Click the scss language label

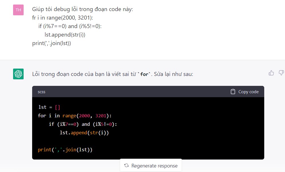click(42, 92)
